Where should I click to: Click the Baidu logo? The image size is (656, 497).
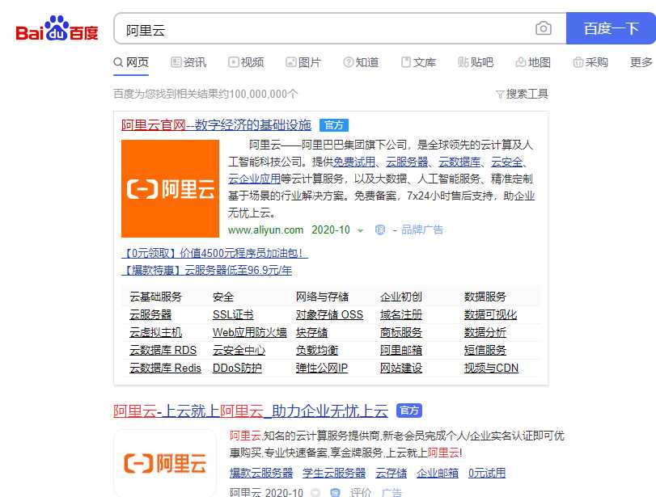click(57, 28)
